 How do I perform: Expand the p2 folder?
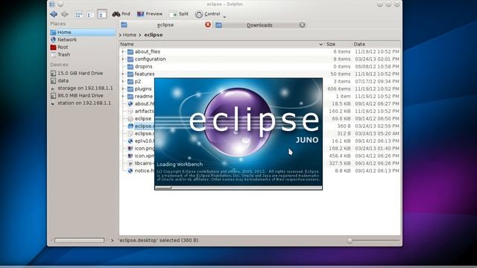[x=123, y=81]
